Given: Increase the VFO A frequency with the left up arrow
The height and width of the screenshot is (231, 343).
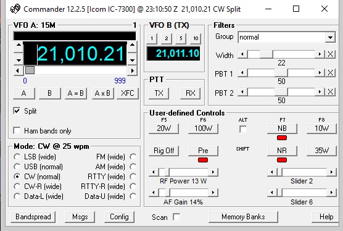Looking at the screenshot, I should [x=19, y=45].
